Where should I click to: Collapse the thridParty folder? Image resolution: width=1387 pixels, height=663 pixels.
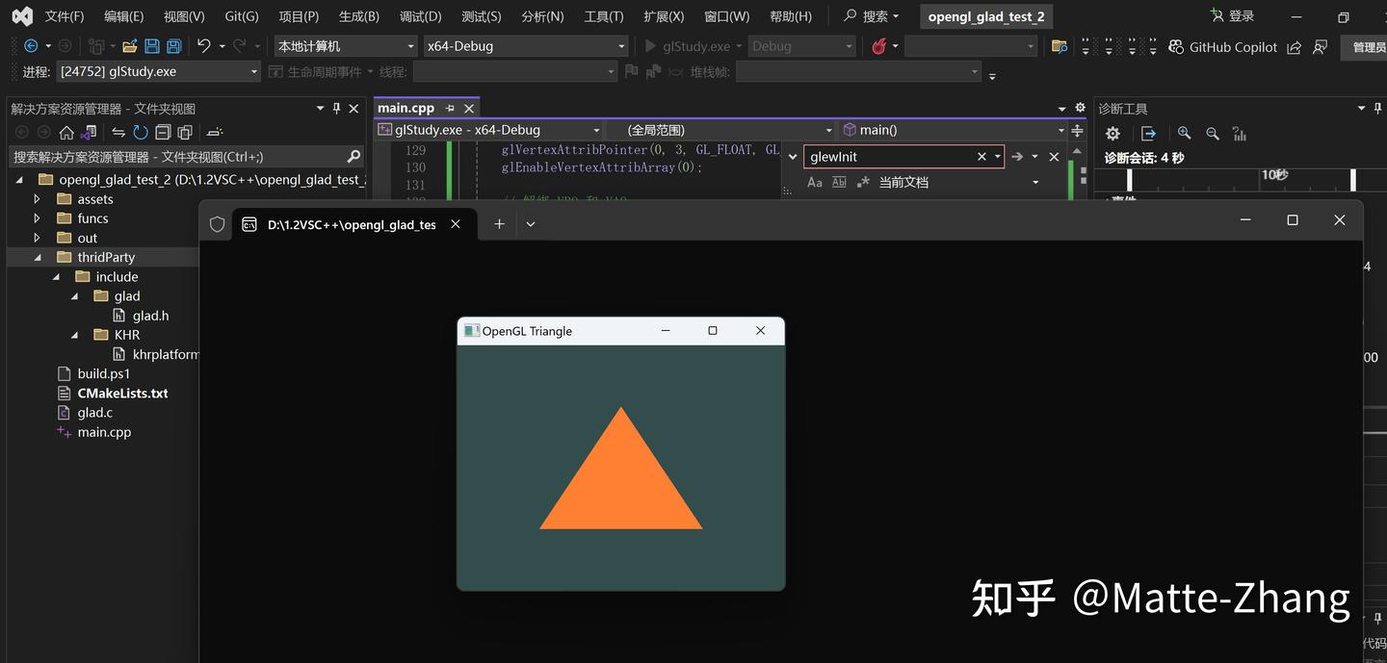(x=39, y=257)
